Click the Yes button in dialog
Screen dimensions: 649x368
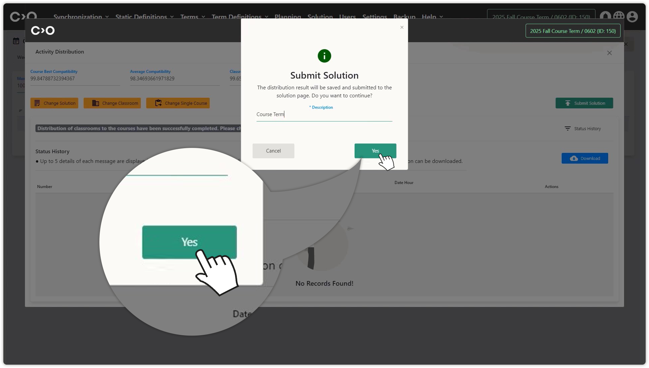click(x=375, y=151)
